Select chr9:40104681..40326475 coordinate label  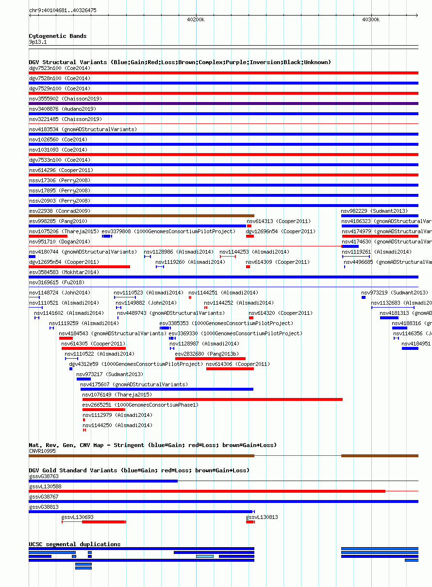click(63, 10)
